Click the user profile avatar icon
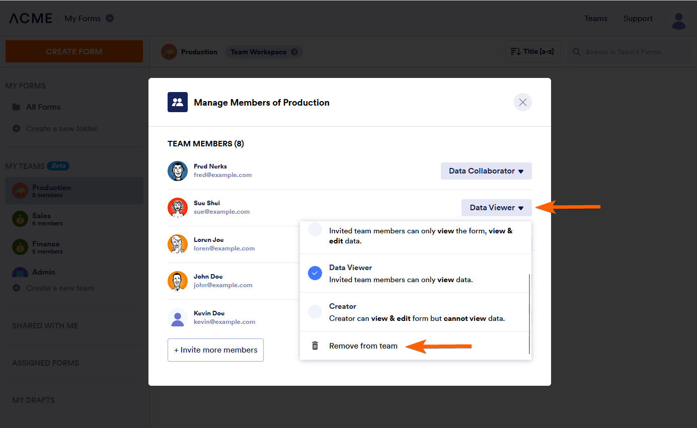697x428 pixels. click(679, 20)
